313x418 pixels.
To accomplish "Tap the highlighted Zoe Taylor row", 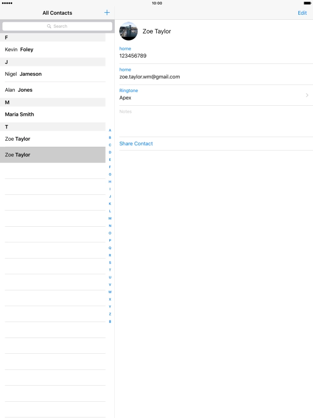I will 53,155.
